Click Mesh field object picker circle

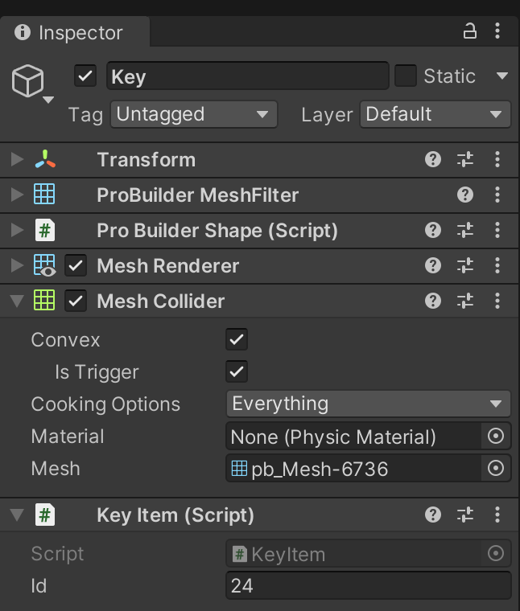(x=496, y=468)
